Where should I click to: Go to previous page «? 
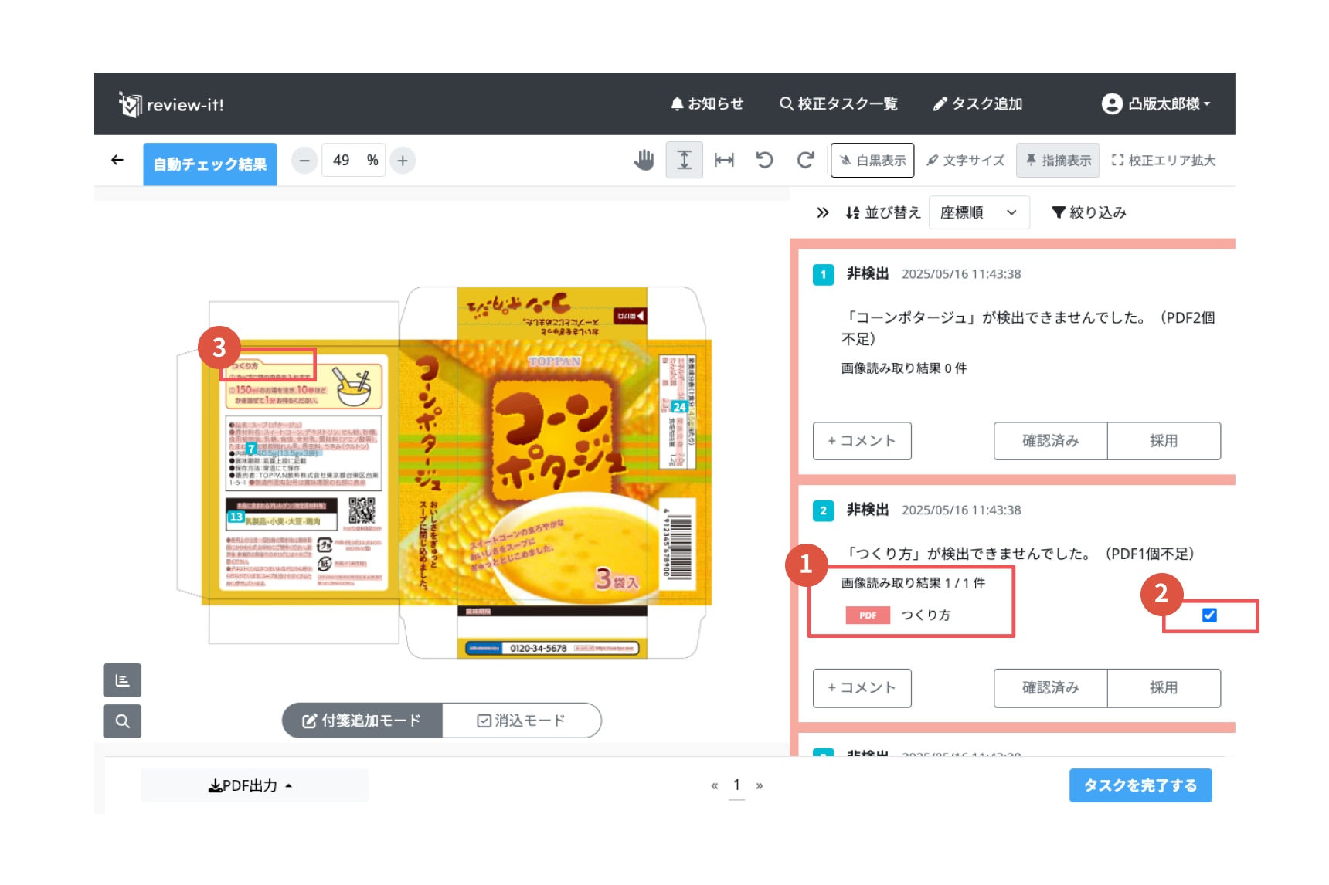[x=715, y=785]
